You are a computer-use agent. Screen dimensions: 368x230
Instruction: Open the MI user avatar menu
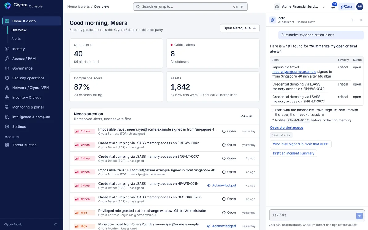point(360,6)
